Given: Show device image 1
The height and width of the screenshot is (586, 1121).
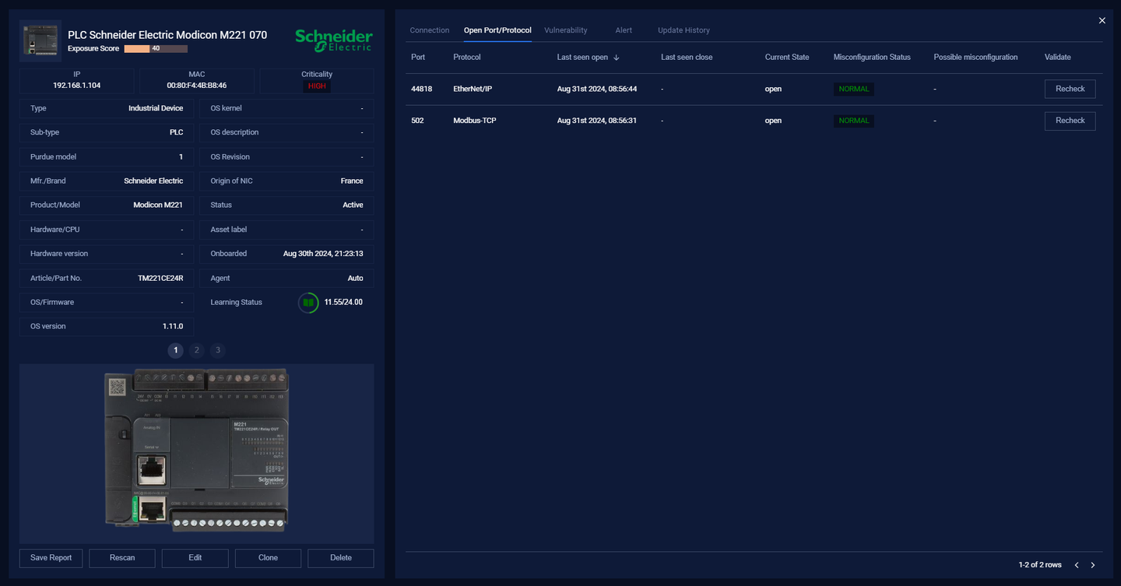Looking at the screenshot, I should click(176, 350).
